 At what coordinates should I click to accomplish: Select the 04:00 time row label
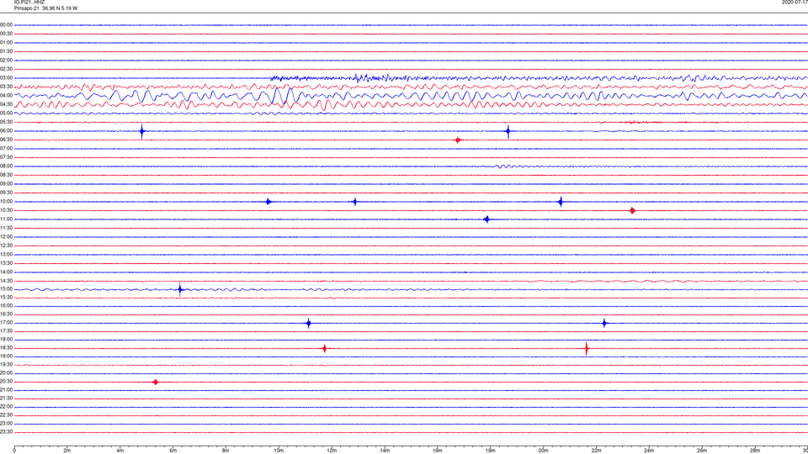(6, 96)
